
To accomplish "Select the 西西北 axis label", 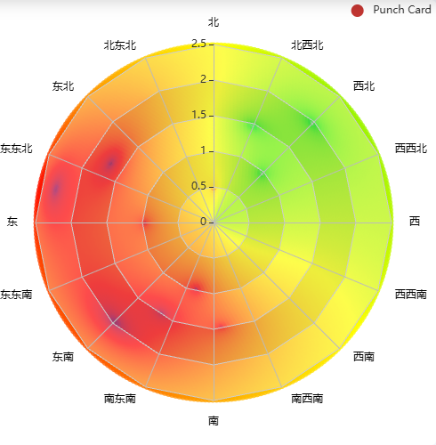I will pos(411,148).
